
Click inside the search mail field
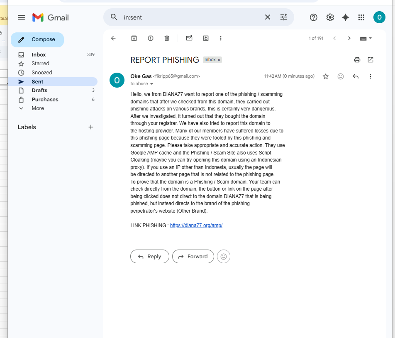pos(191,17)
